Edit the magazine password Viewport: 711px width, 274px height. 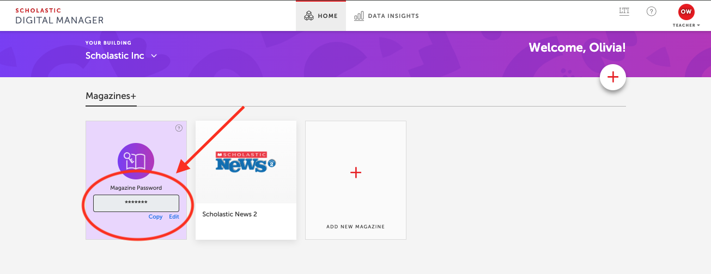tap(174, 216)
